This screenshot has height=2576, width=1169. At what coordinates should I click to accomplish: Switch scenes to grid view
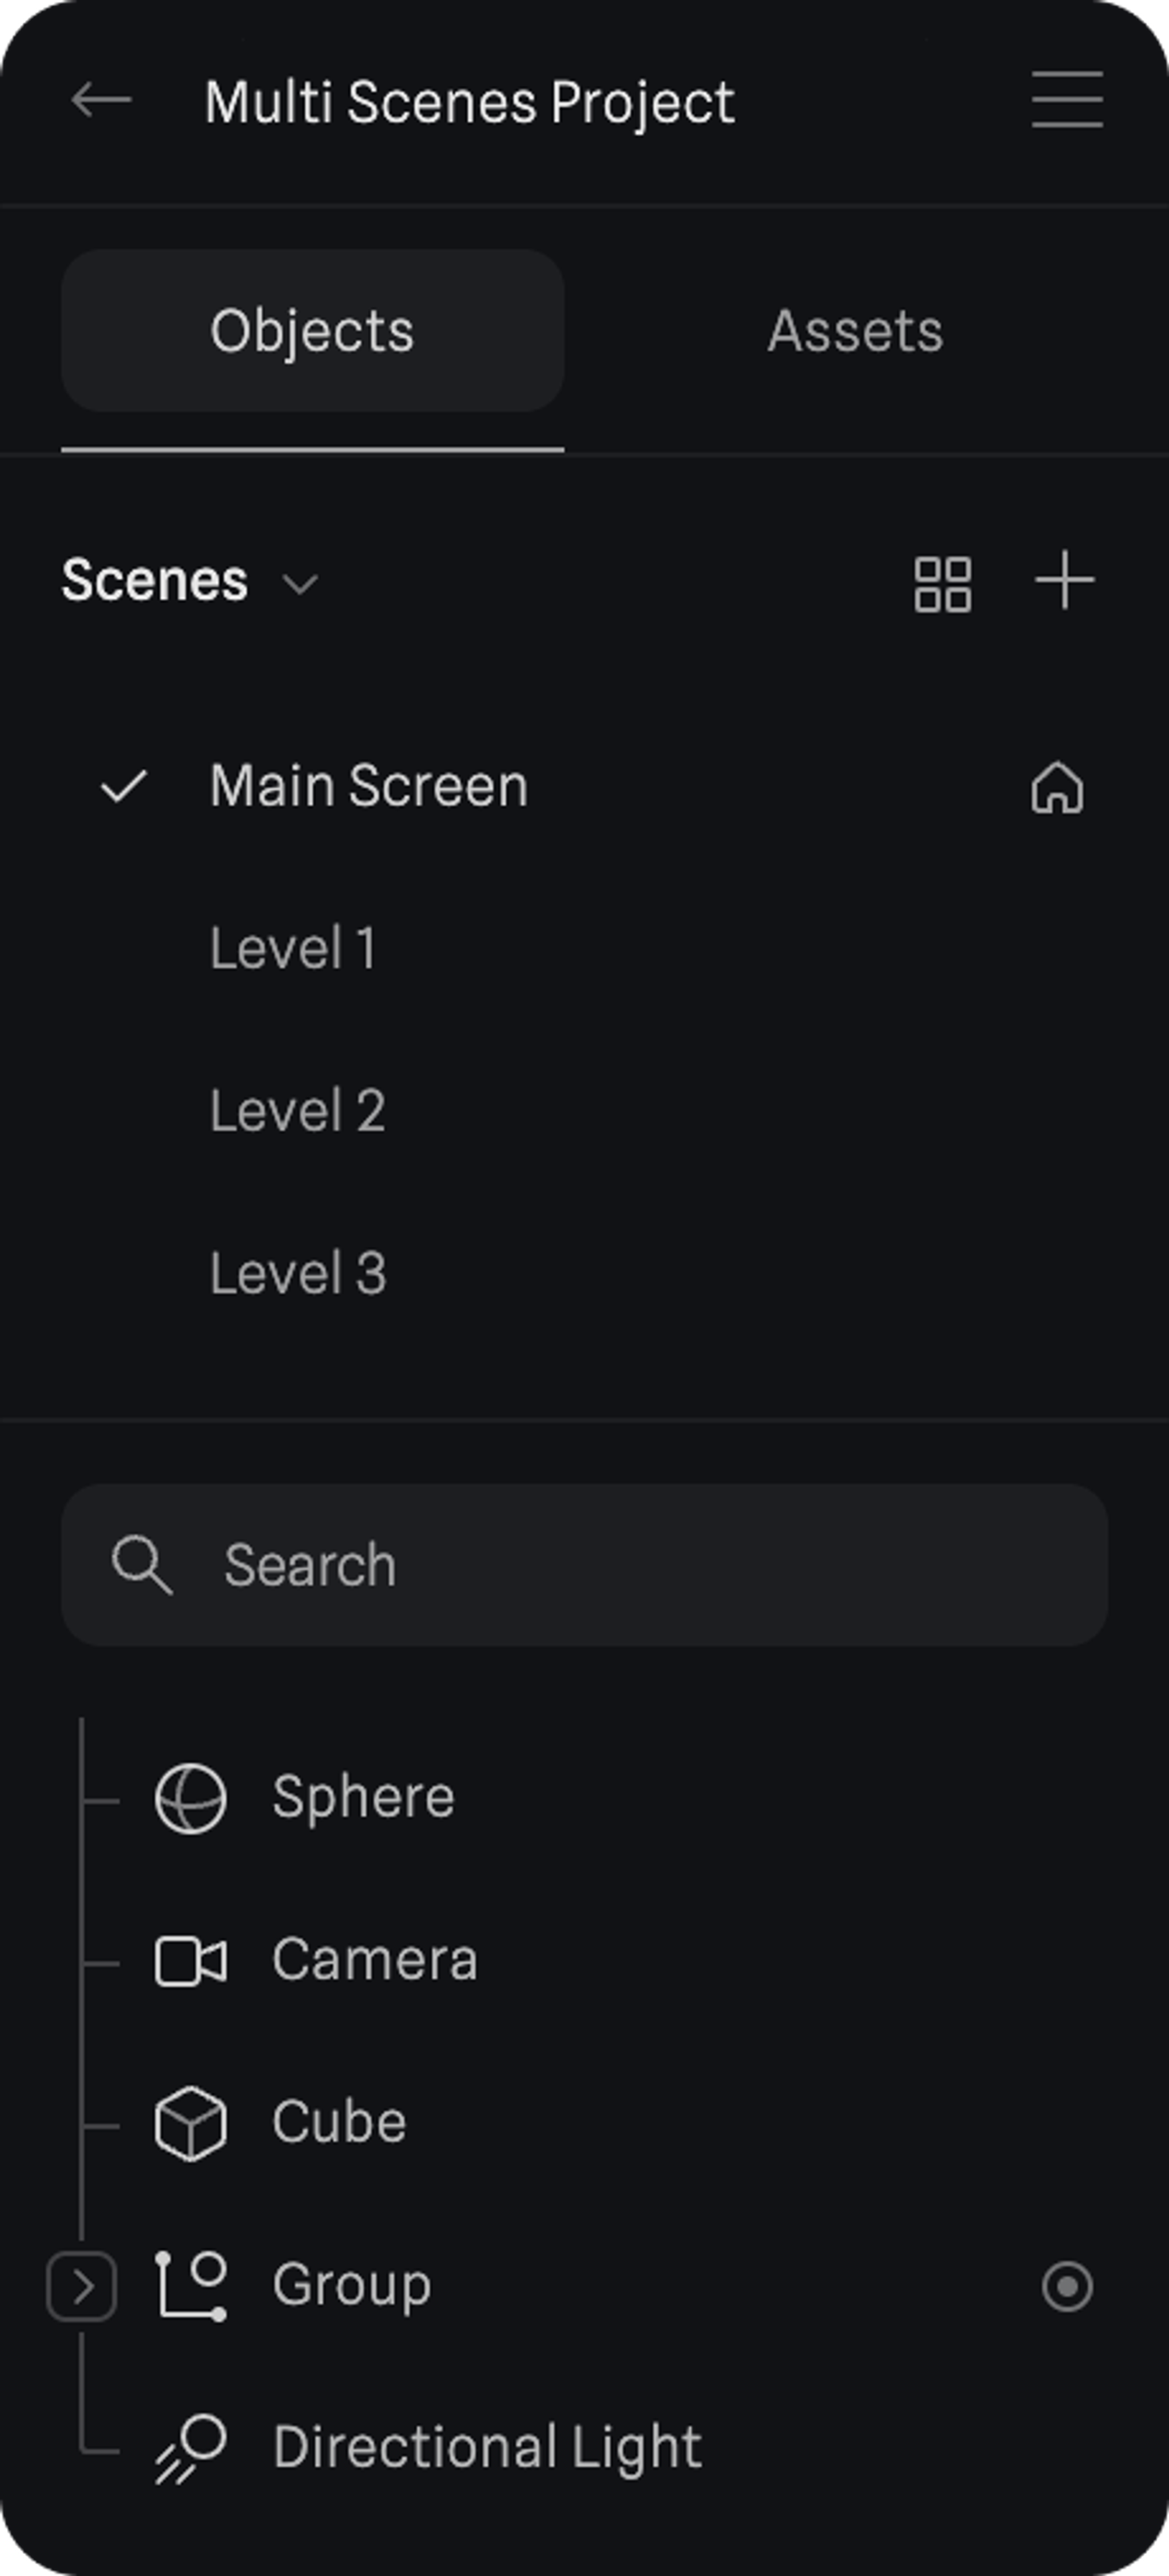[x=942, y=583]
